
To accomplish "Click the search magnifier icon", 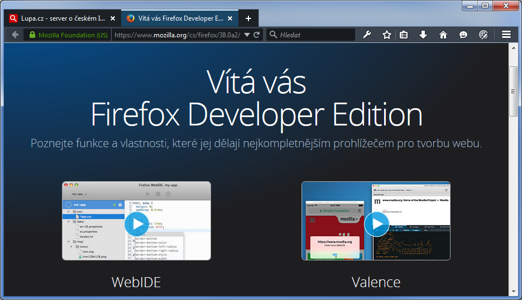I will click(x=274, y=35).
